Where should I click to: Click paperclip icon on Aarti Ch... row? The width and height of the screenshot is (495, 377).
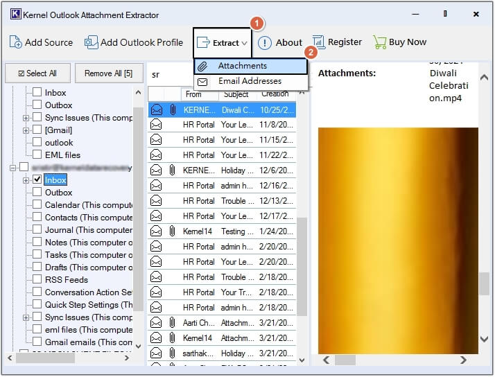[172, 323]
